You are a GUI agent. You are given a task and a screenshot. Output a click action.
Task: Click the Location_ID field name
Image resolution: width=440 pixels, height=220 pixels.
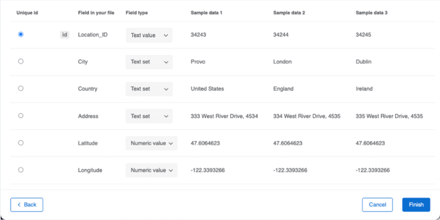[x=93, y=35]
